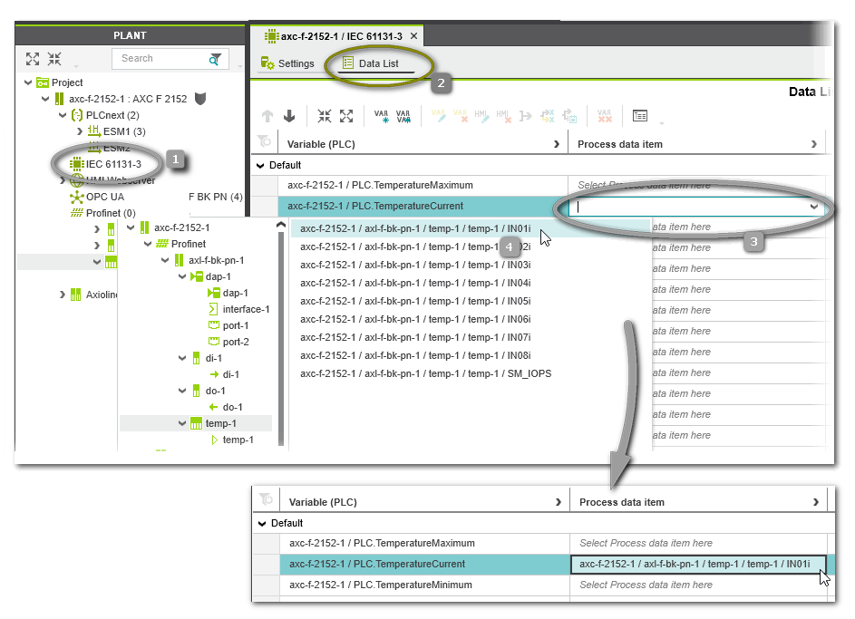Click the expand all icon in Data List toolbar
Screen dimensions: 855x619
coord(345,116)
